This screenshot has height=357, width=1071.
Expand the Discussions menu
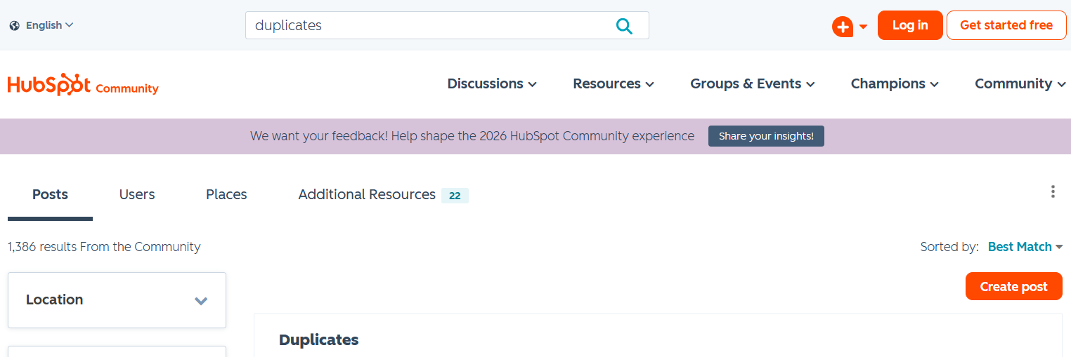click(492, 83)
